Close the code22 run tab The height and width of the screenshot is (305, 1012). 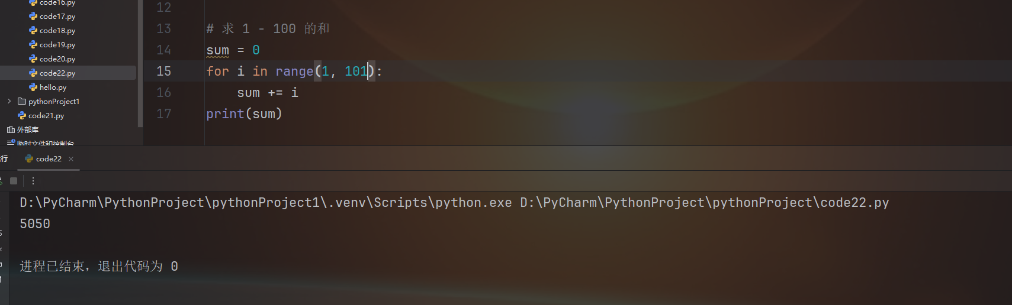point(71,159)
